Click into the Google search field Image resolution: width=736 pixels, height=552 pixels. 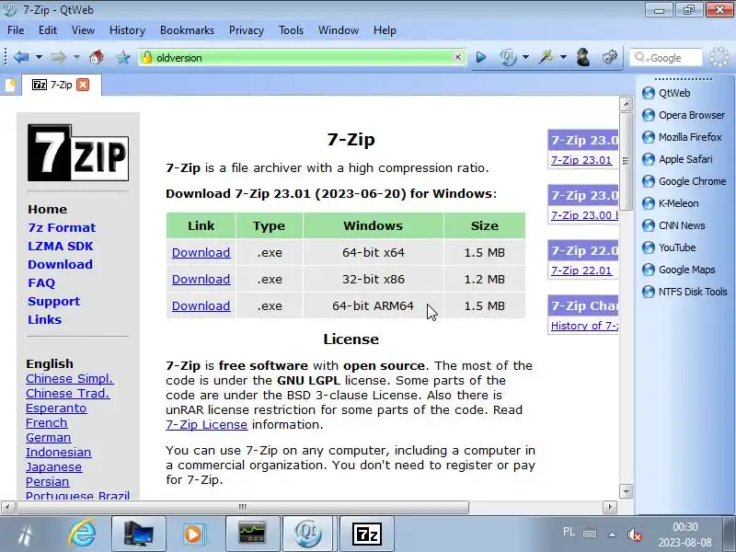pos(665,58)
